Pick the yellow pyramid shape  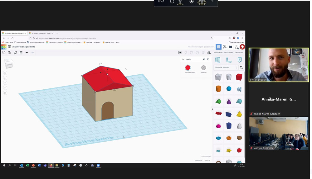239,114
